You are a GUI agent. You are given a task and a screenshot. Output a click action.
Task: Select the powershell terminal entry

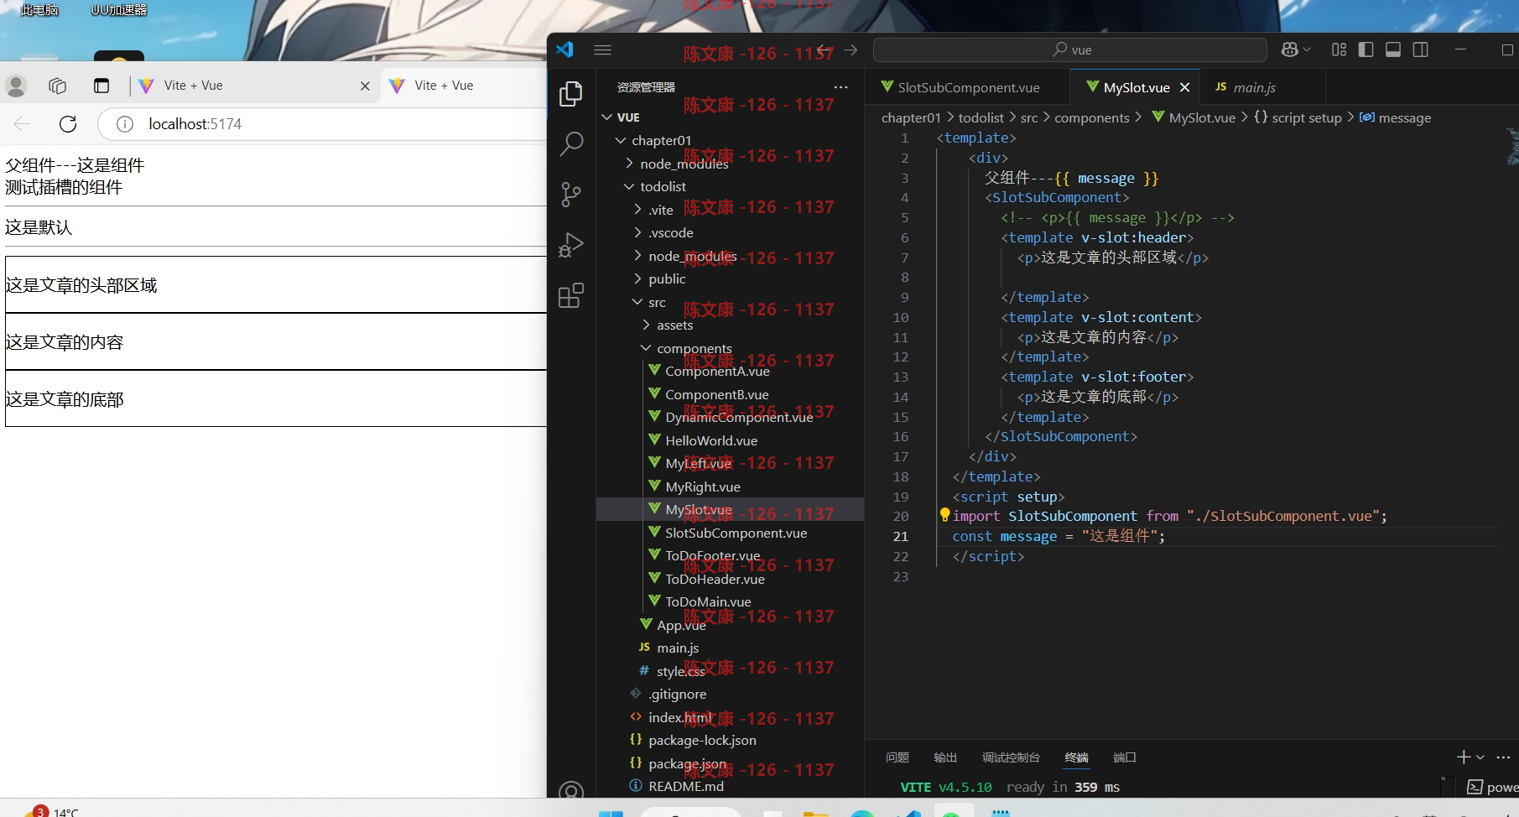point(1493,787)
